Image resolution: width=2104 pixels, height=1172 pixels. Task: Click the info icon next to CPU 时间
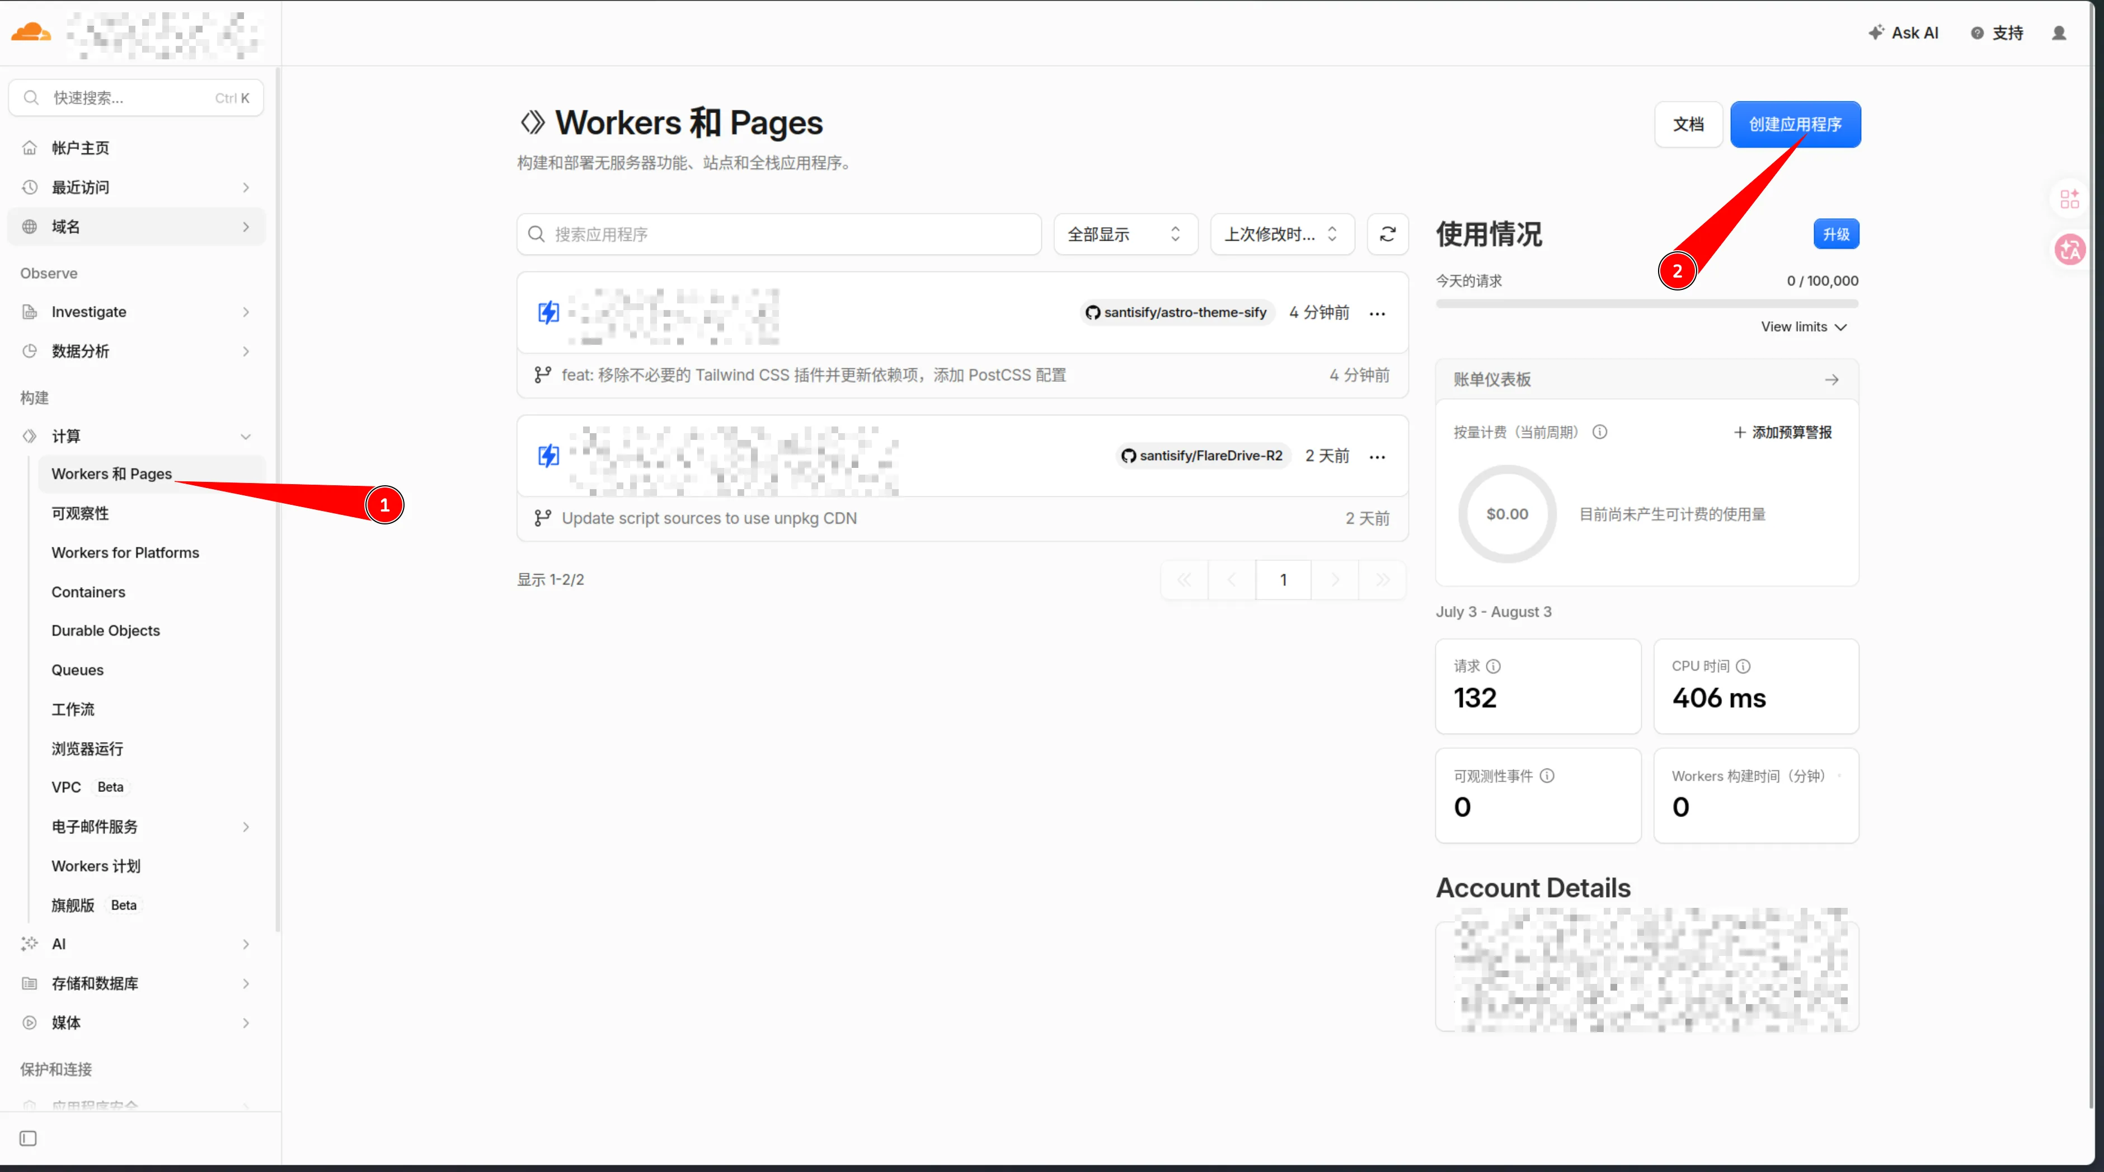point(1743,667)
